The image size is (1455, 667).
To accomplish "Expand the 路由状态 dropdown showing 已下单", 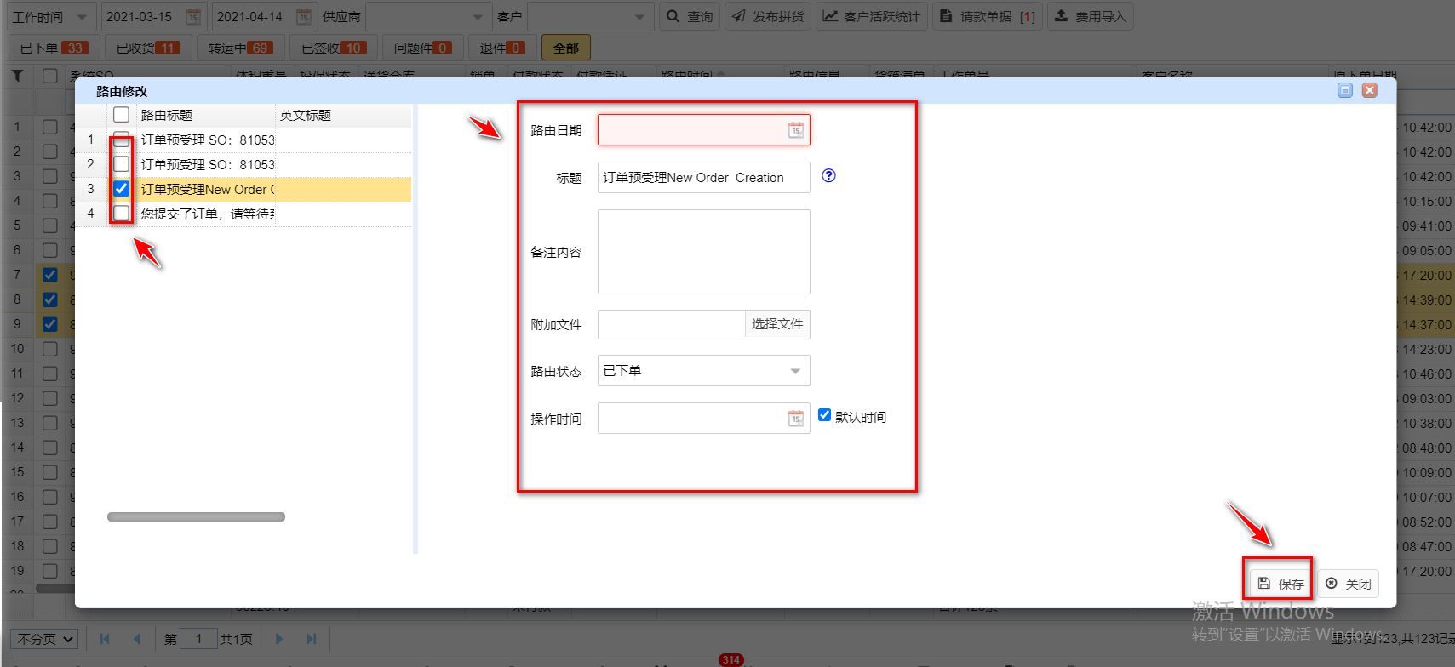I will [x=794, y=371].
